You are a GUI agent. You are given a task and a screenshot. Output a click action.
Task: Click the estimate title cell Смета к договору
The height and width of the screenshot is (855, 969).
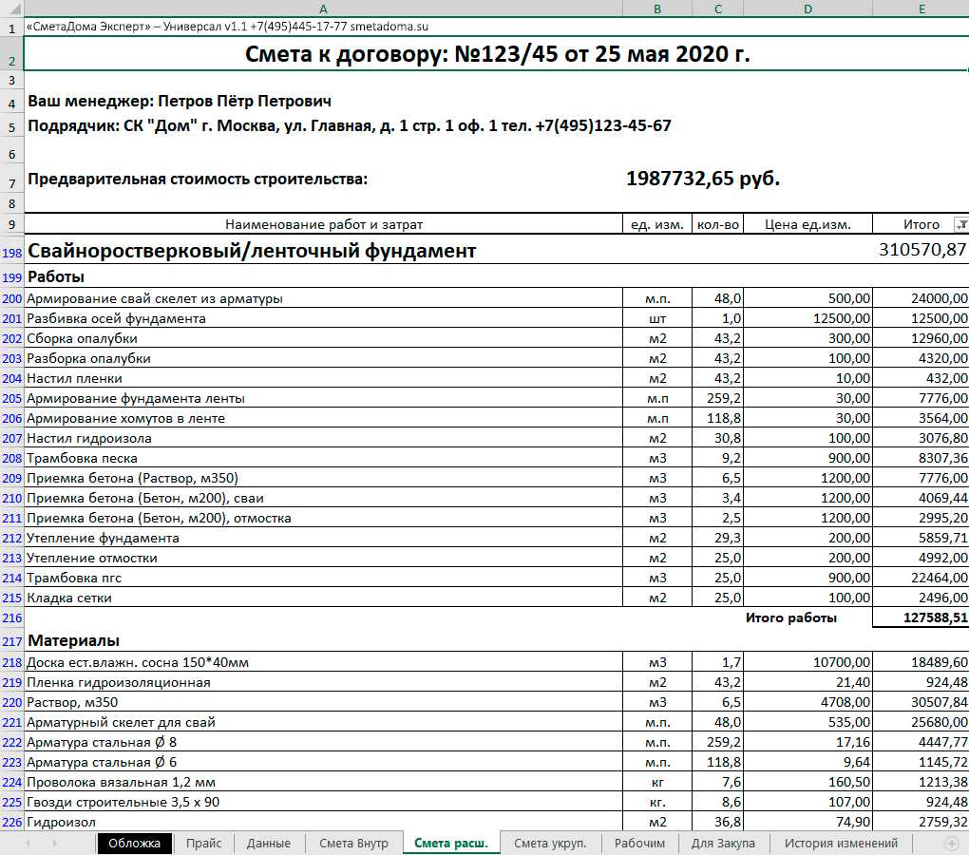coord(497,55)
